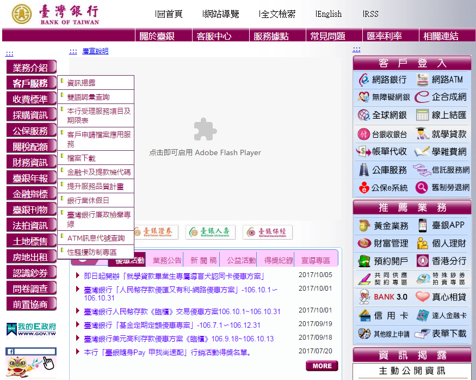The image size is (476, 380).
Task: Choose 檔案下載 from the submenu
Action: 96,158
